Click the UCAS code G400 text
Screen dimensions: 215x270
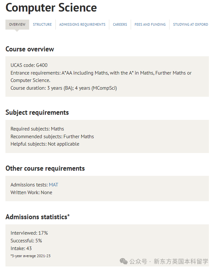pos(29,65)
